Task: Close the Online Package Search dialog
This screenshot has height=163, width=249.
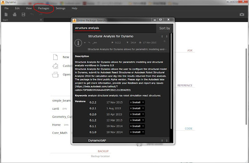Action: [x=168, y=19]
